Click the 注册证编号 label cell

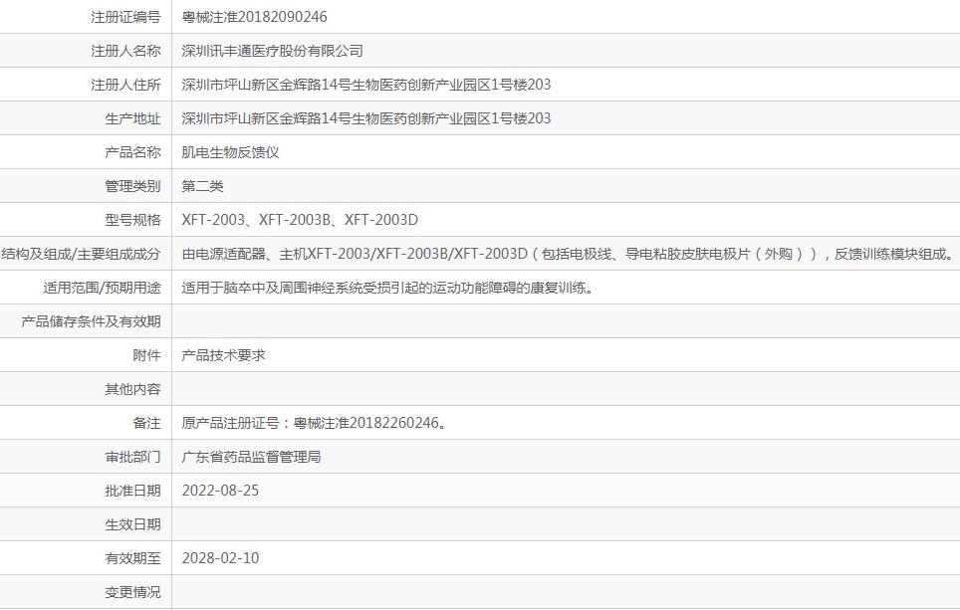tap(125, 17)
